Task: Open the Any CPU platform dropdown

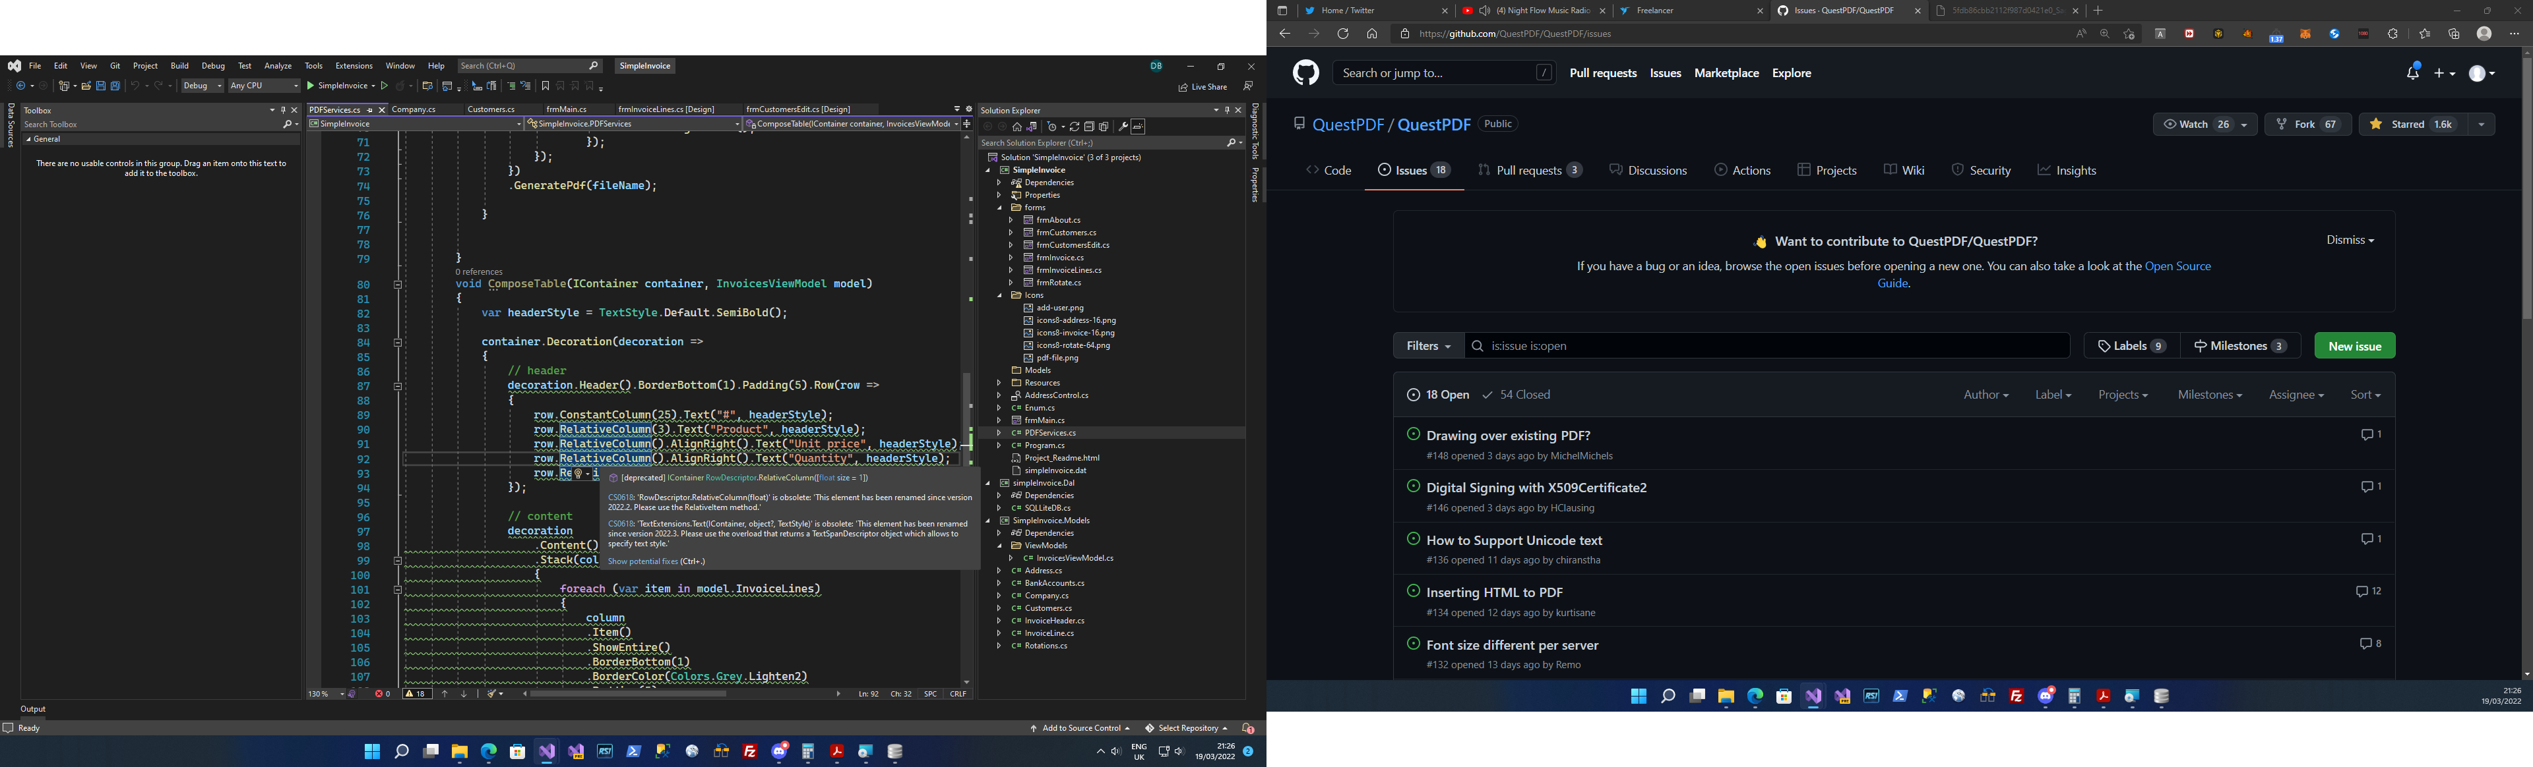Action: point(264,86)
